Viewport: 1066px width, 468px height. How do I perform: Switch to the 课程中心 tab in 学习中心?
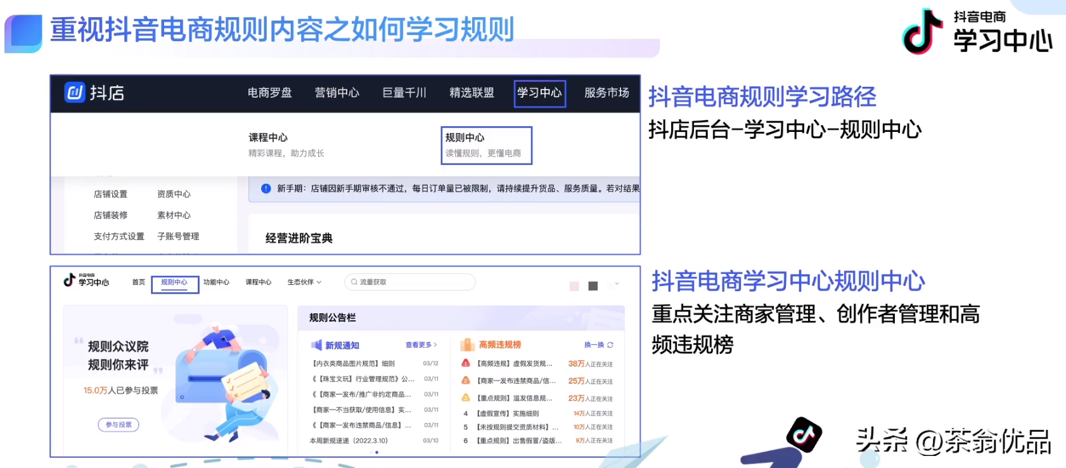259,282
